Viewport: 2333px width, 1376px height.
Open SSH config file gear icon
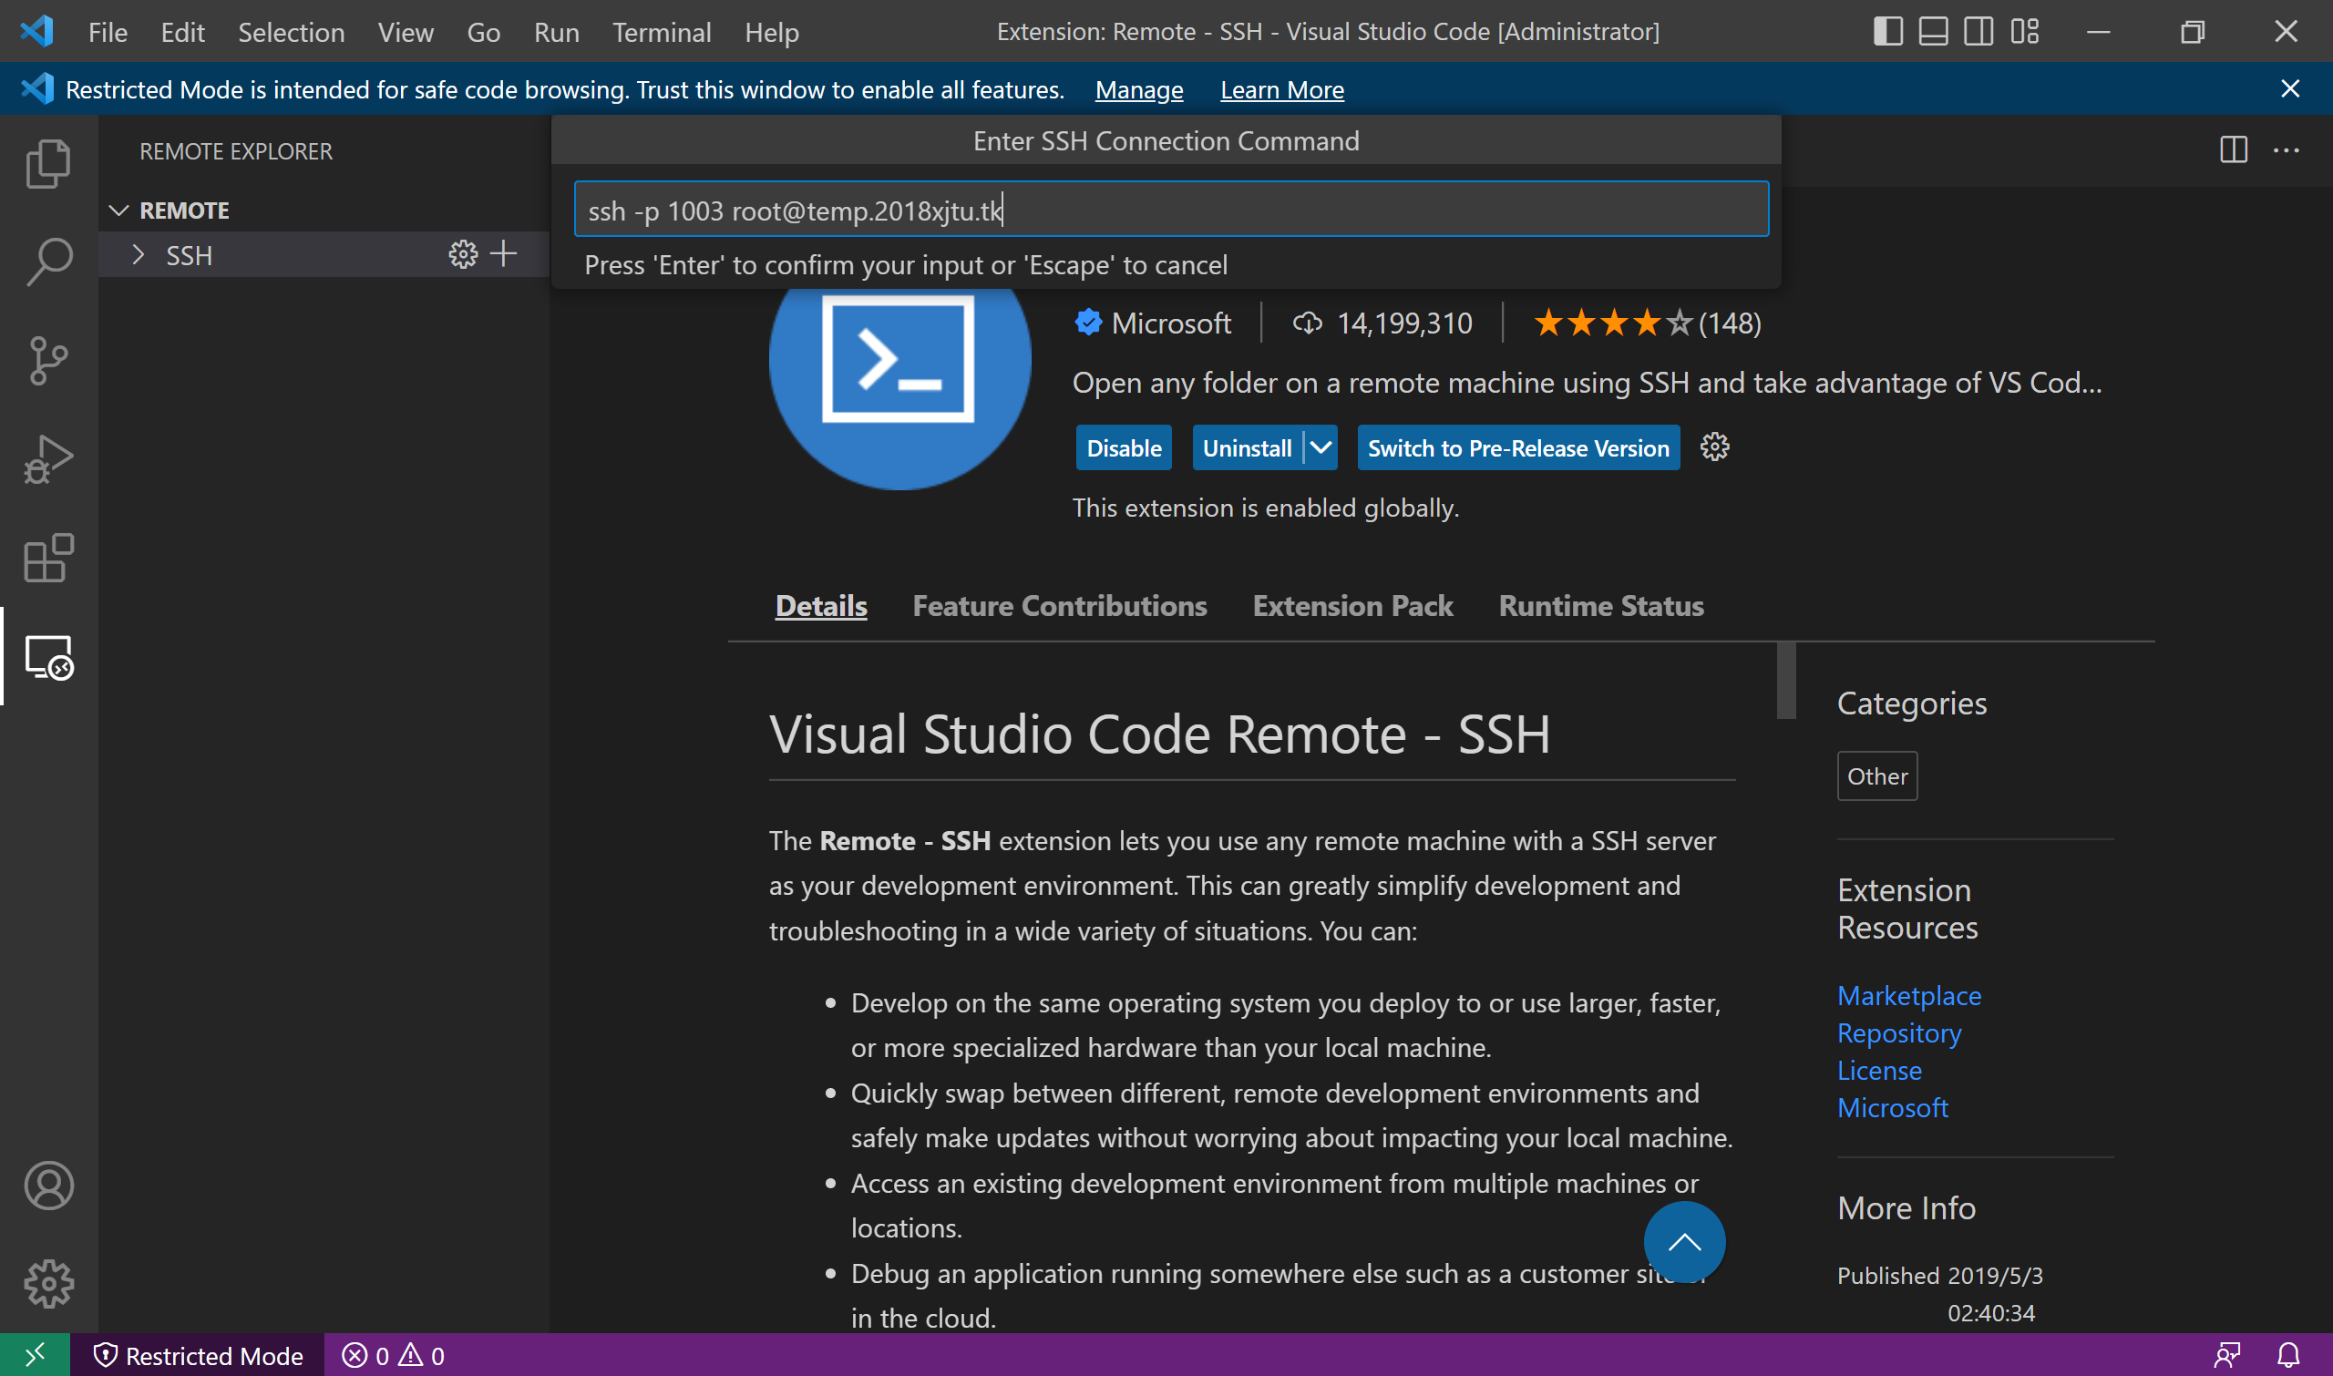463,254
